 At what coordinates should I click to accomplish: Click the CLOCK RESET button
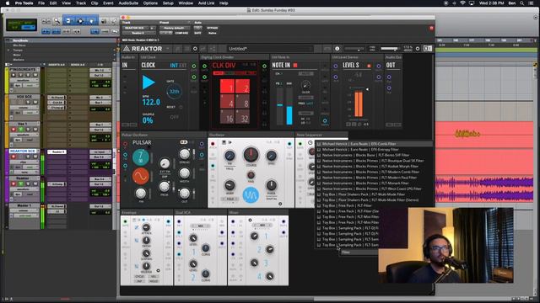(181, 107)
